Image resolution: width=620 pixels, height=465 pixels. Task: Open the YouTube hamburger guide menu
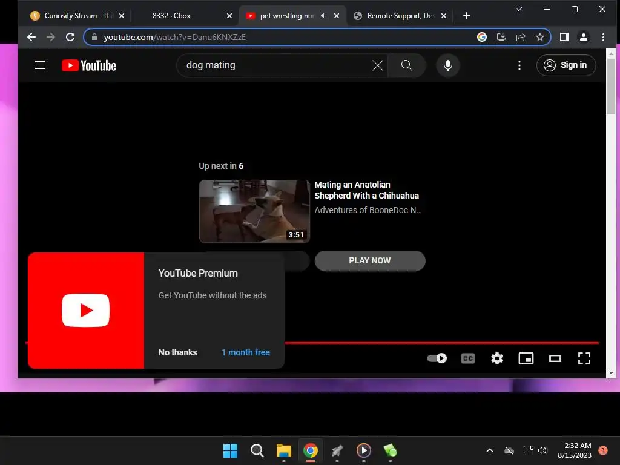click(x=40, y=65)
